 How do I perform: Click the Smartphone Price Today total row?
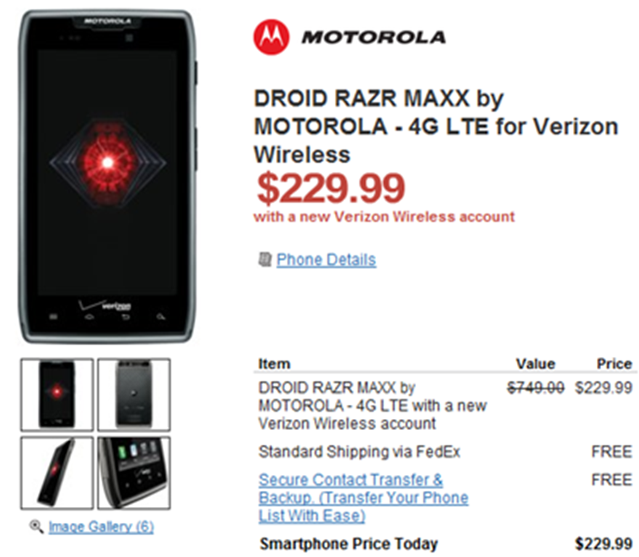[349, 542]
